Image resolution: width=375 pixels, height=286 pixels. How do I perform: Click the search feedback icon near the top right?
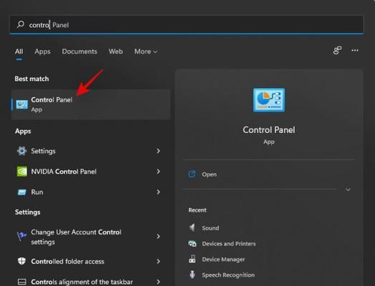337,51
